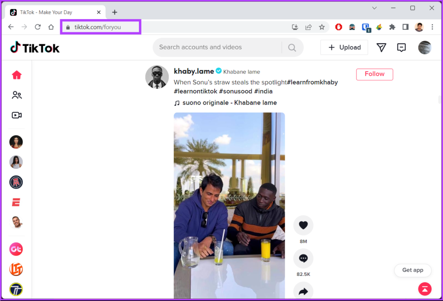Viewport: 443px width, 301px height.
Task: Open comments with speech bubble icon
Action: (x=303, y=258)
